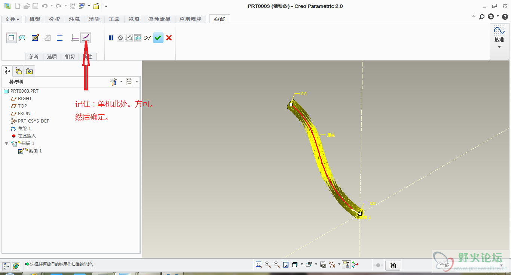511x275 pixels.
Task: Select the unattached preview mode
Action: point(129,38)
